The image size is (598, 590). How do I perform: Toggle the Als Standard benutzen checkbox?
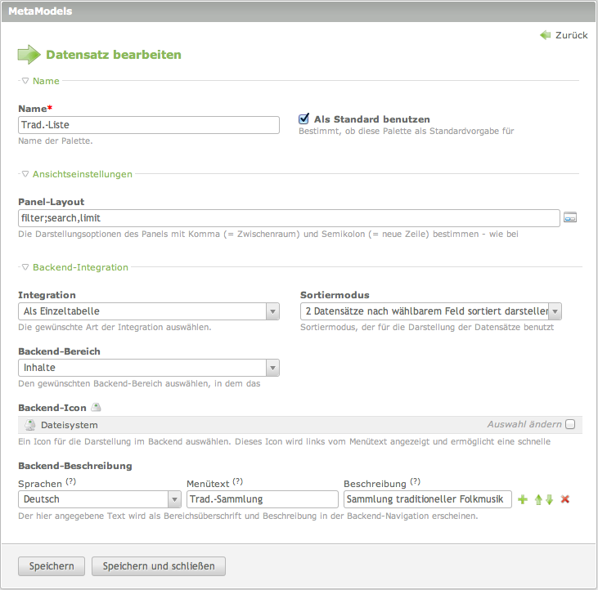click(303, 118)
